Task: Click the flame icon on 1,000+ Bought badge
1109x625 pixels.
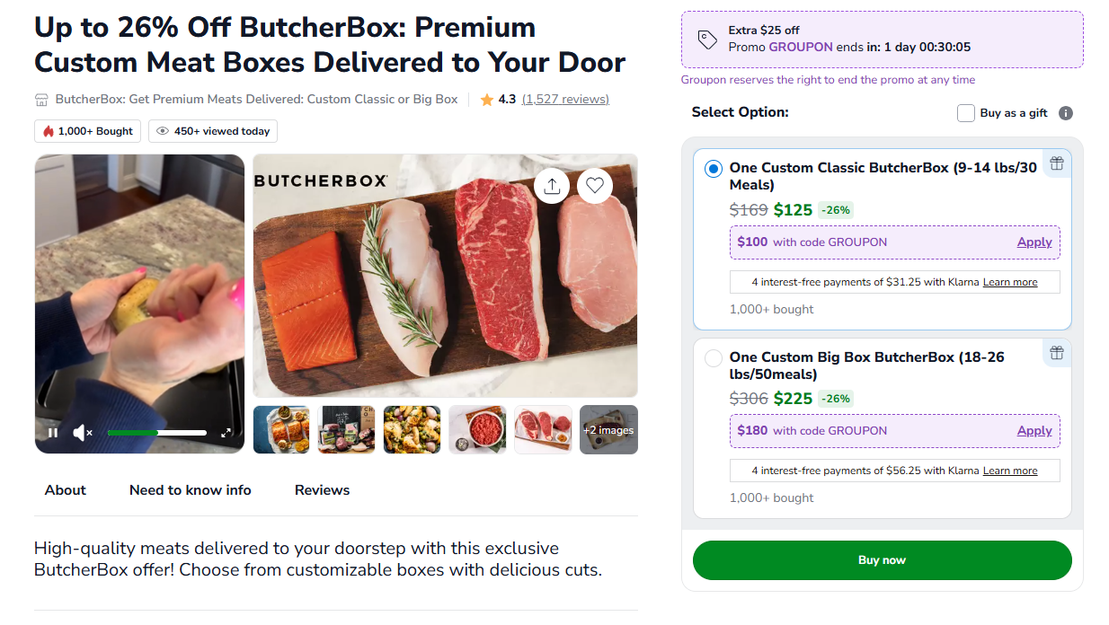Action: coord(48,131)
